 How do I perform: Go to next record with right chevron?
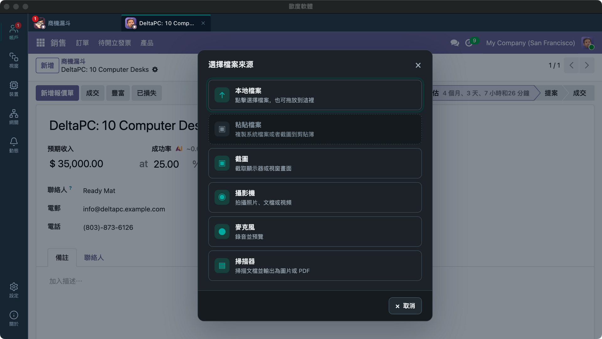point(587,65)
